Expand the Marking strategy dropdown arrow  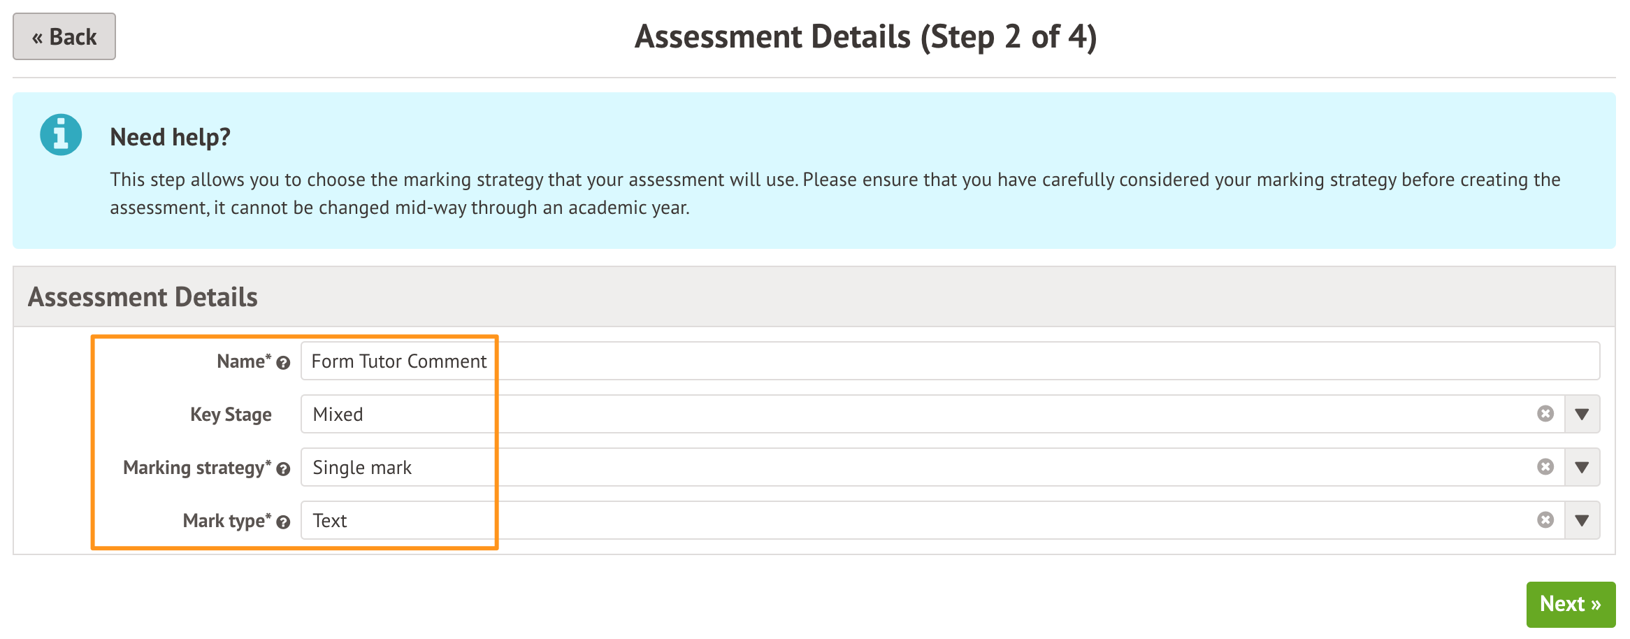(x=1582, y=467)
